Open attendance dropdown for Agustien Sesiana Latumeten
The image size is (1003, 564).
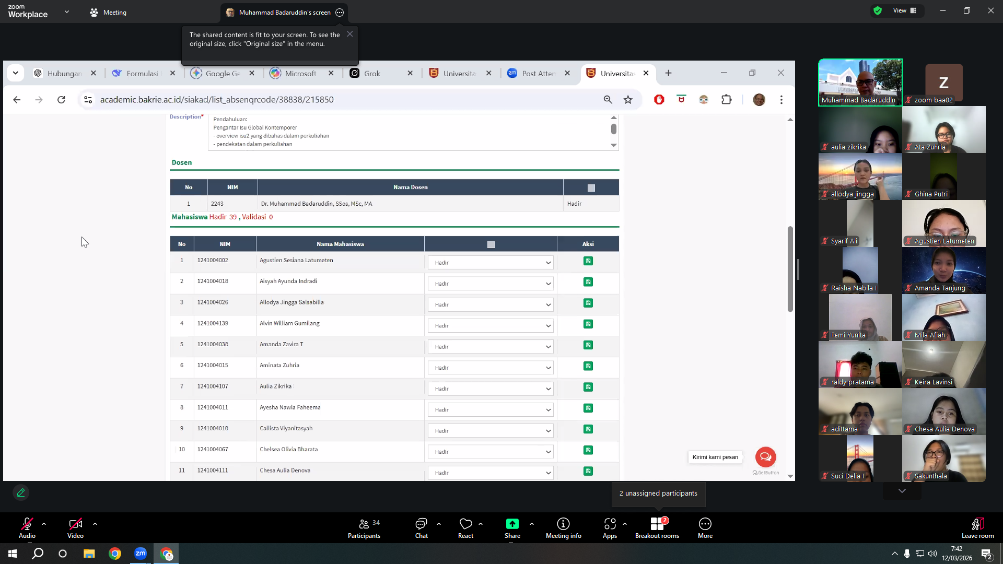click(x=491, y=263)
